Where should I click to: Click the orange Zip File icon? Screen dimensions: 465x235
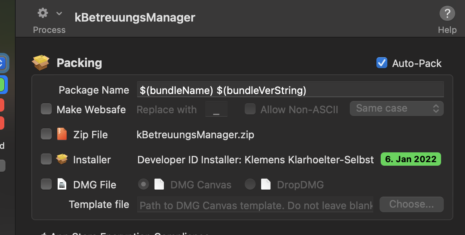coord(62,134)
